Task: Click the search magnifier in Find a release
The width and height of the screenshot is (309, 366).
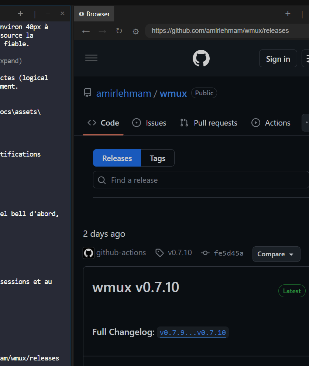Action: 102,180
